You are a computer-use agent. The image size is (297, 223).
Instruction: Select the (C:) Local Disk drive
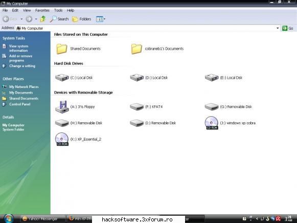pos(74,78)
